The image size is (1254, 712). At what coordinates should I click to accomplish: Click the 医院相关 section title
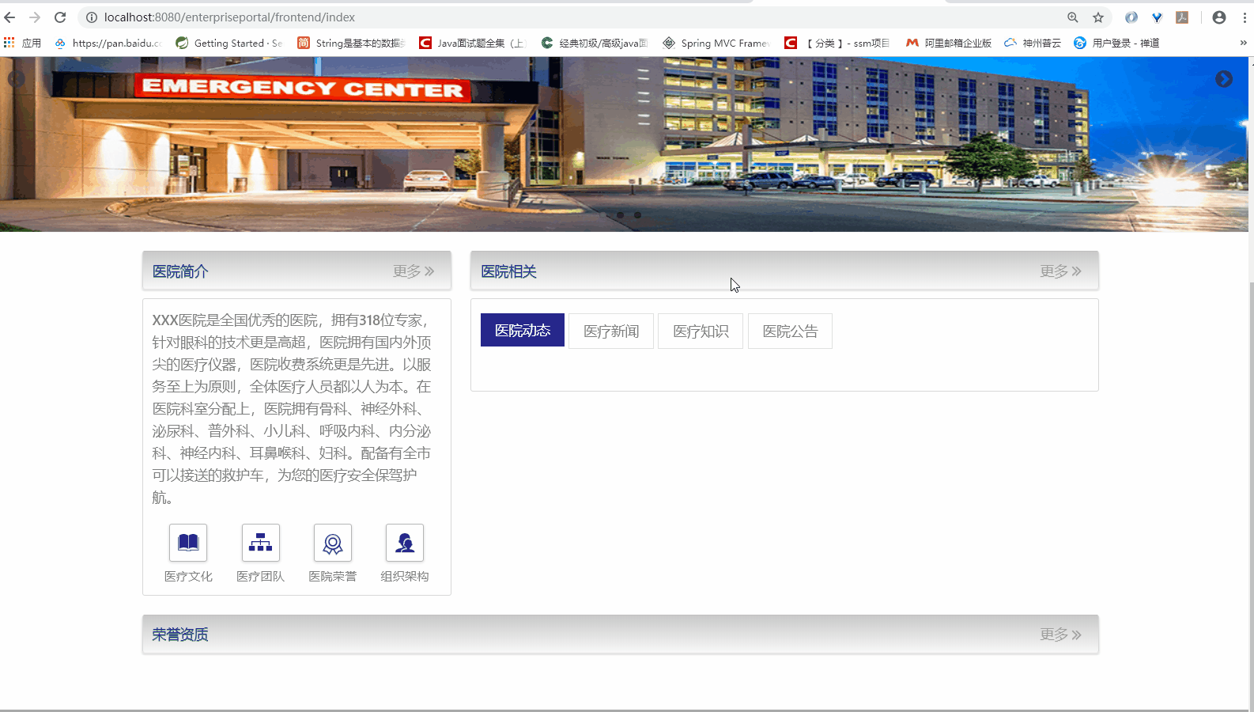point(508,271)
